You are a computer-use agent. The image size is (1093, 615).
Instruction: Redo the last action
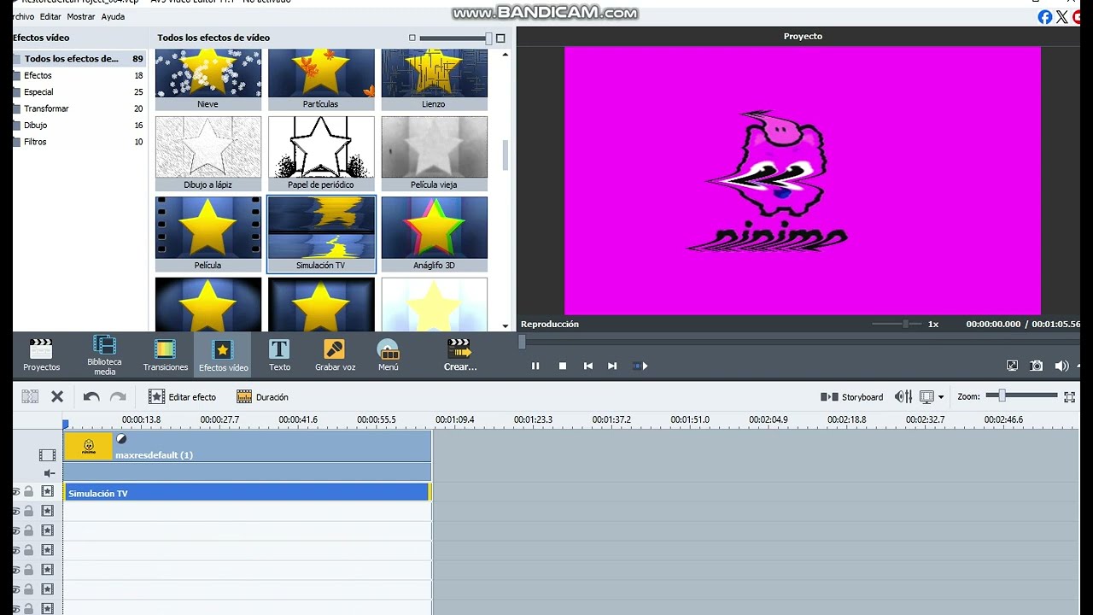118,396
